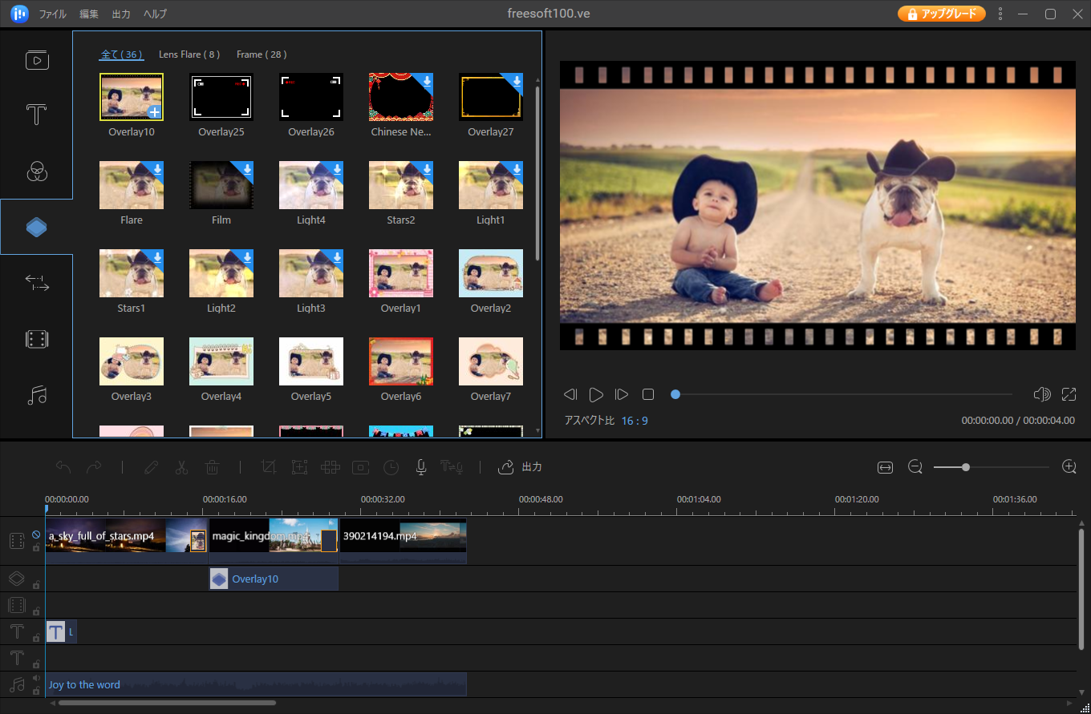Select the Film overlay thumbnail
This screenshot has width=1091, height=714.
tap(221, 185)
